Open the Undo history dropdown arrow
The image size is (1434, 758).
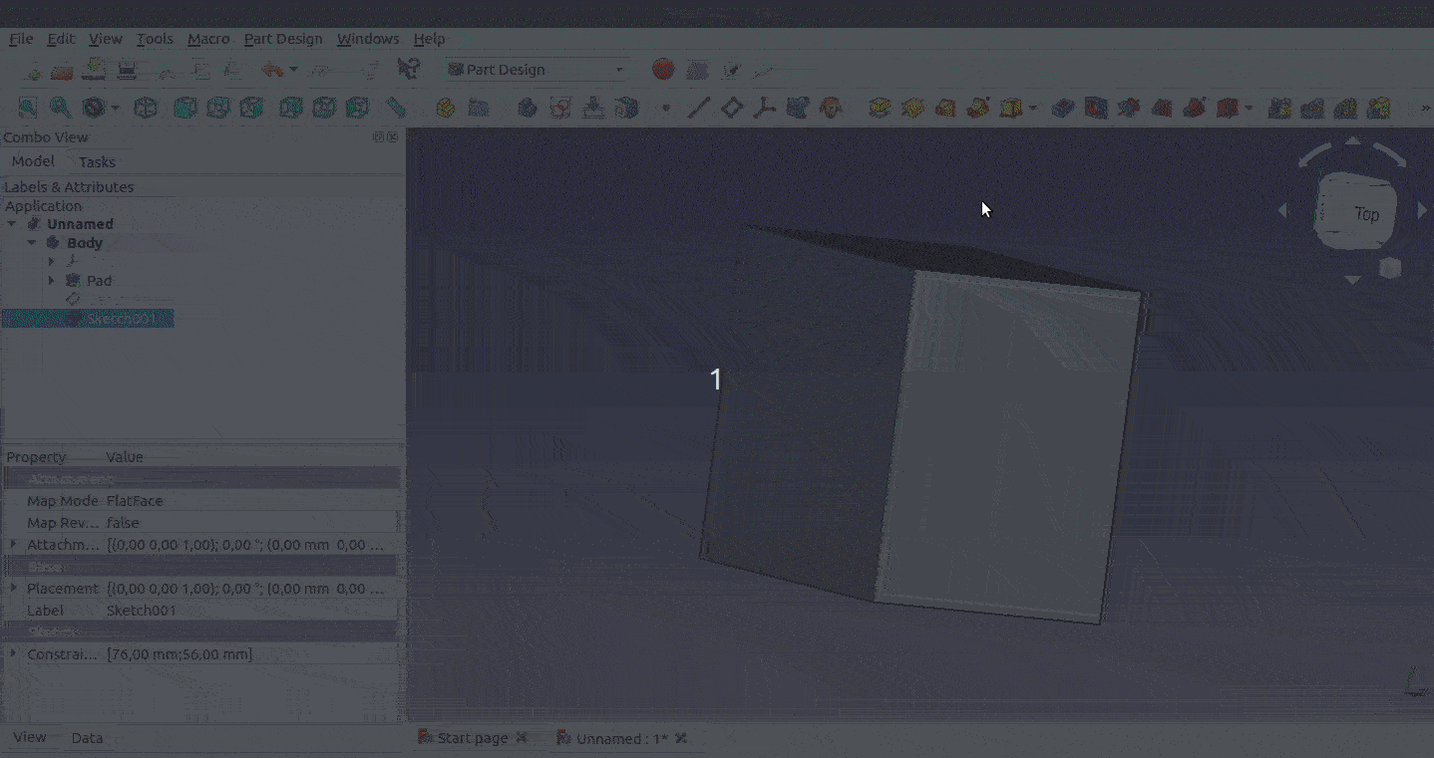click(x=293, y=70)
